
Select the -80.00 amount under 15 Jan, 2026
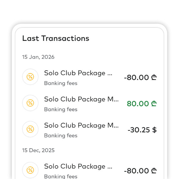click(x=137, y=78)
